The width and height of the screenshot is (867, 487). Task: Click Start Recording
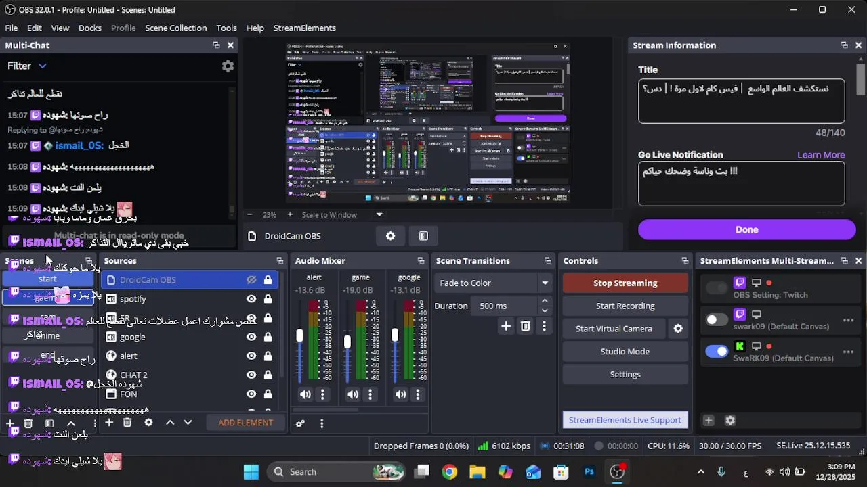625,306
